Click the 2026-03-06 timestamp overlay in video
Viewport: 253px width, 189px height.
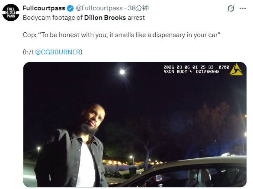coord(196,67)
